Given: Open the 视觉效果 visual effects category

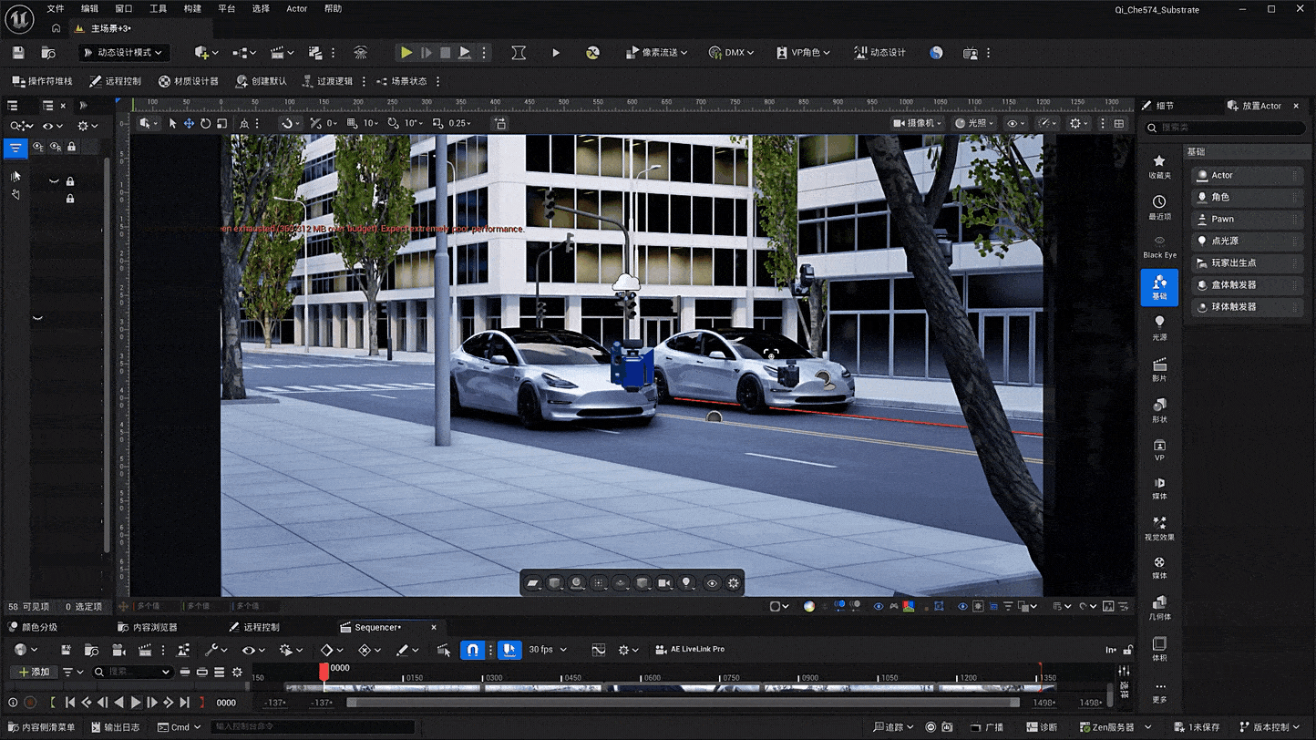Looking at the screenshot, I should [1159, 529].
